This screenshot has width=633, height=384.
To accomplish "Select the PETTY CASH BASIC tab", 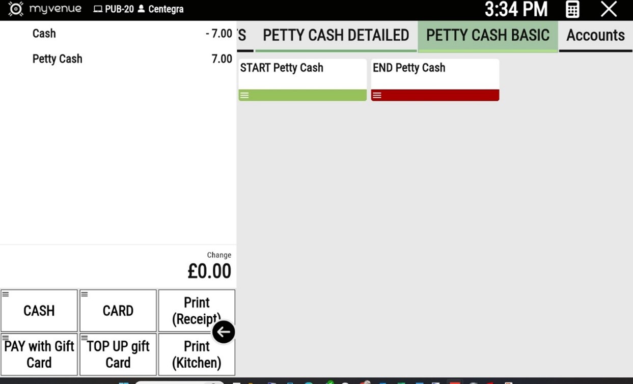I will [487, 35].
